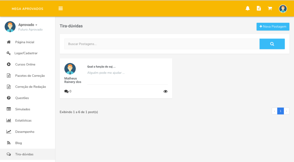
Task: Toggle sidebar with hamburger menu icon
Action: (x=61, y=8)
